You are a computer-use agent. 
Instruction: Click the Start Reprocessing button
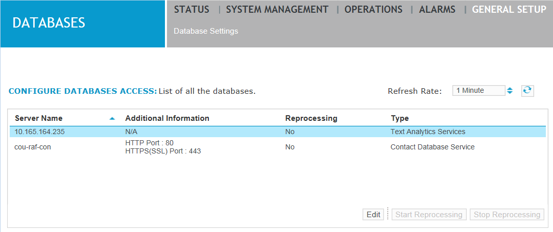pyautogui.click(x=429, y=215)
